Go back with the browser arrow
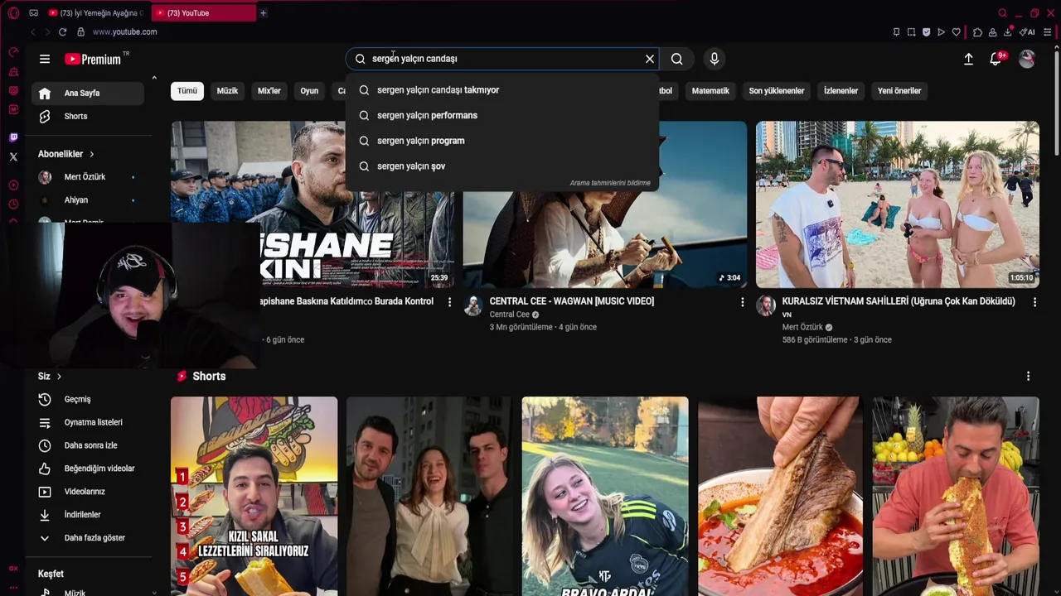Image resolution: width=1061 pixels, height=596 pixels. point(33,31)
